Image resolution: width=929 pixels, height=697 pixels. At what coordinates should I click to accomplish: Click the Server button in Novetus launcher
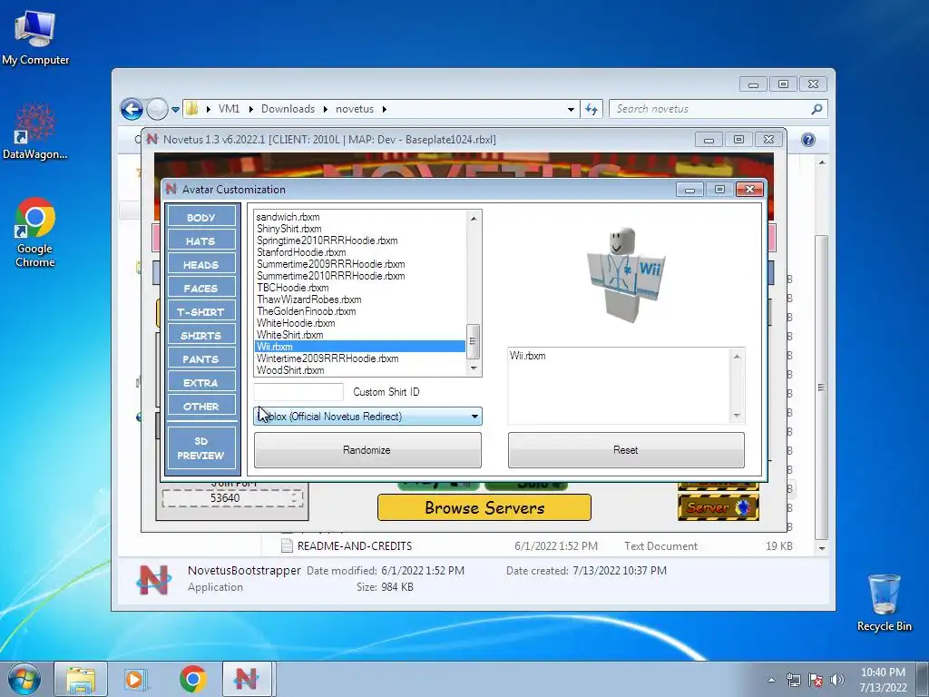click(x=719, y=507)
